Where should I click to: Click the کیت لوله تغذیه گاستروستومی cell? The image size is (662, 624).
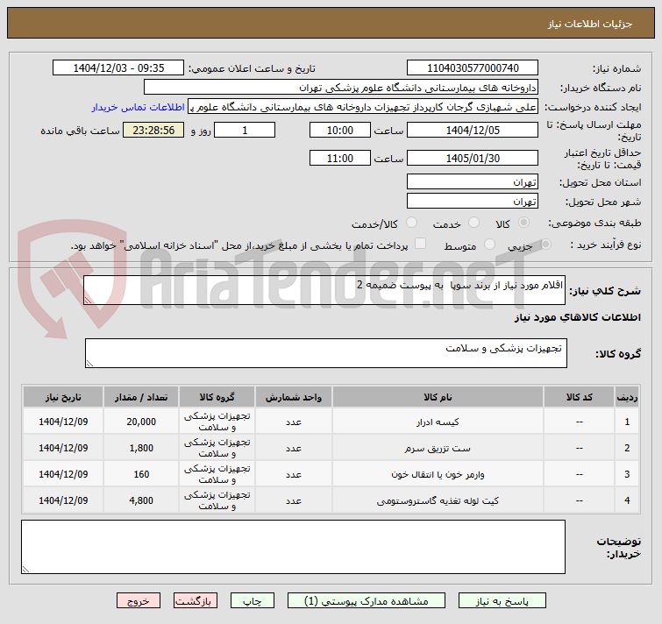pyautogui.click(x=438, y=500)
